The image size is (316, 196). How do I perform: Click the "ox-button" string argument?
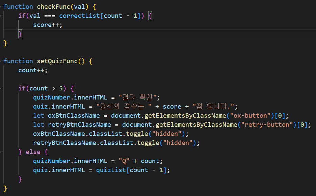point(250,116)
